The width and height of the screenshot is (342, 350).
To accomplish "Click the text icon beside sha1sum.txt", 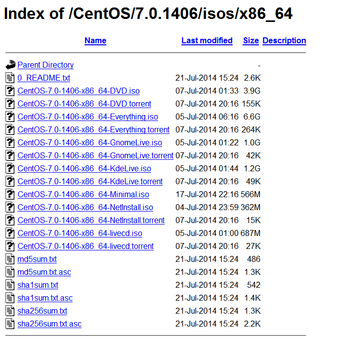I will click(10, 285).
